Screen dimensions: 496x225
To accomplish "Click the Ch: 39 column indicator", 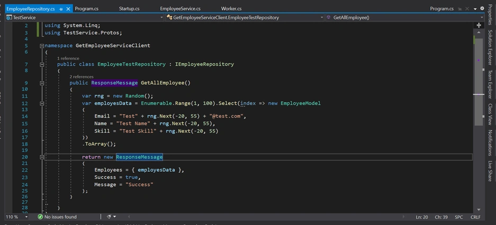I will click(x=440, y=217).
